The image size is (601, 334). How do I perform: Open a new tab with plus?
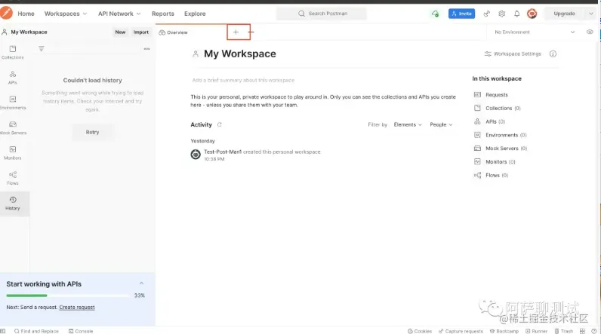(236, 32)
